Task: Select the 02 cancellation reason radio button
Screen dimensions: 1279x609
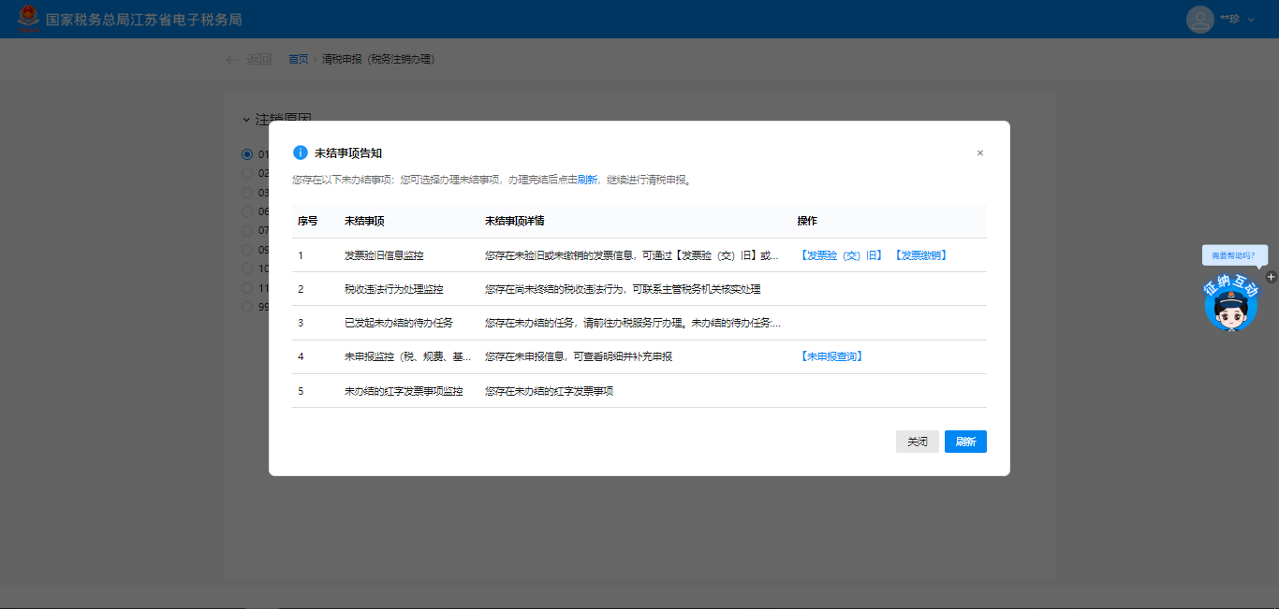Action: coord(247,173)
